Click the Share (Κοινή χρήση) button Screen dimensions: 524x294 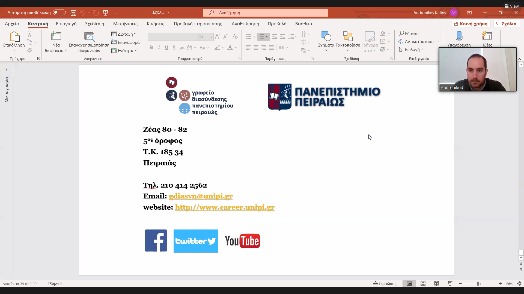pyautogui.click(x=471, y=24)
